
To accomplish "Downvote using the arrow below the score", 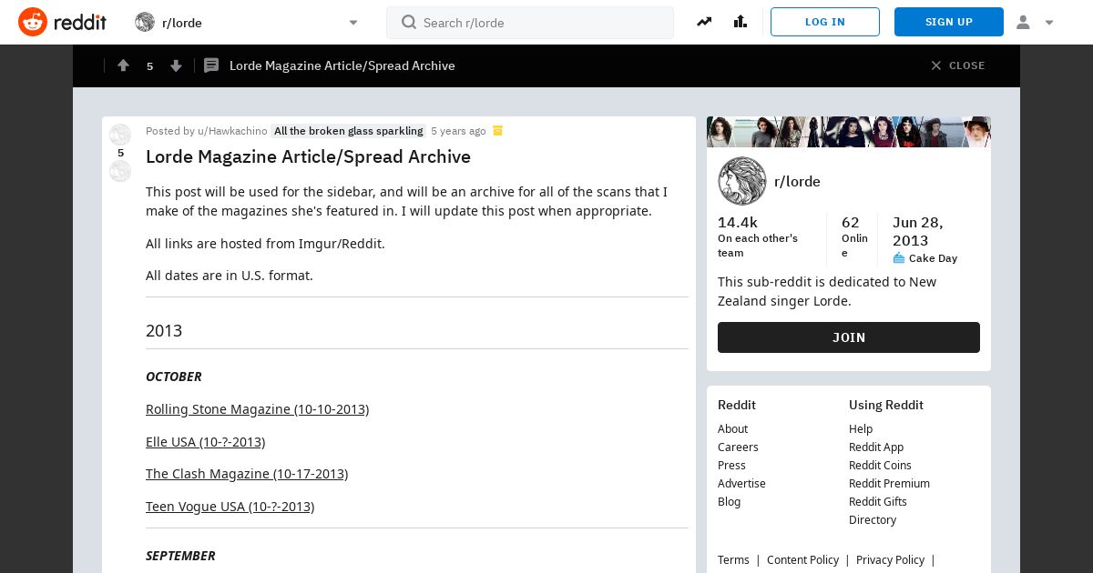I will (120, 171).
